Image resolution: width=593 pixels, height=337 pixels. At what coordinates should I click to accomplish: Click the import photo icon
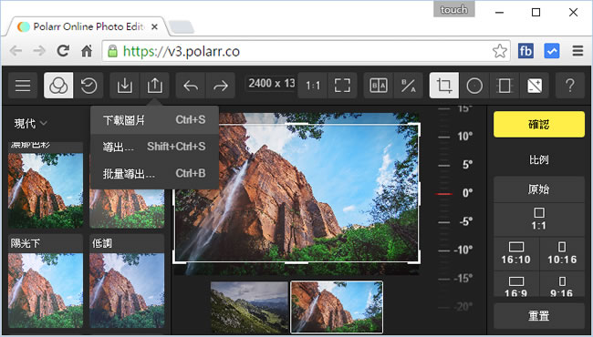coord(125,86)
